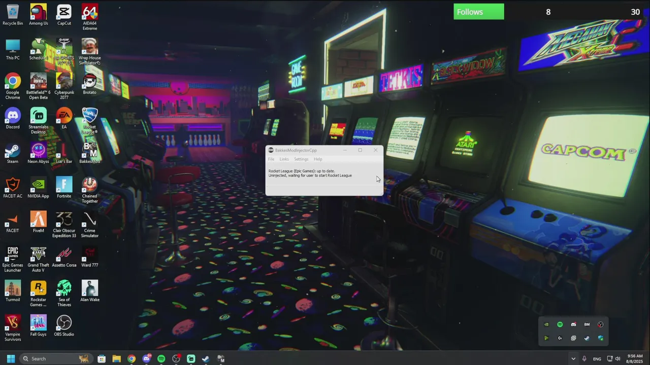The height and width of the screenshot is (365, 650).
Task: Select the Alan Wake desktop icon
Action: pyautogui.click(x=90, y=290)
